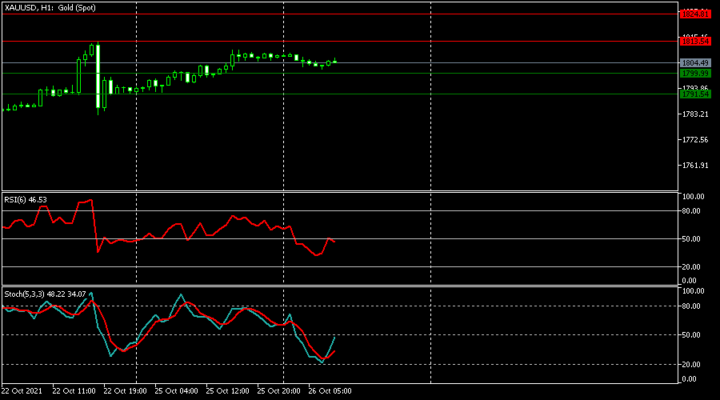Click the 25 Oct 20:00 time label
Viewport: 720px width, 400px height.
click(278, 391)
